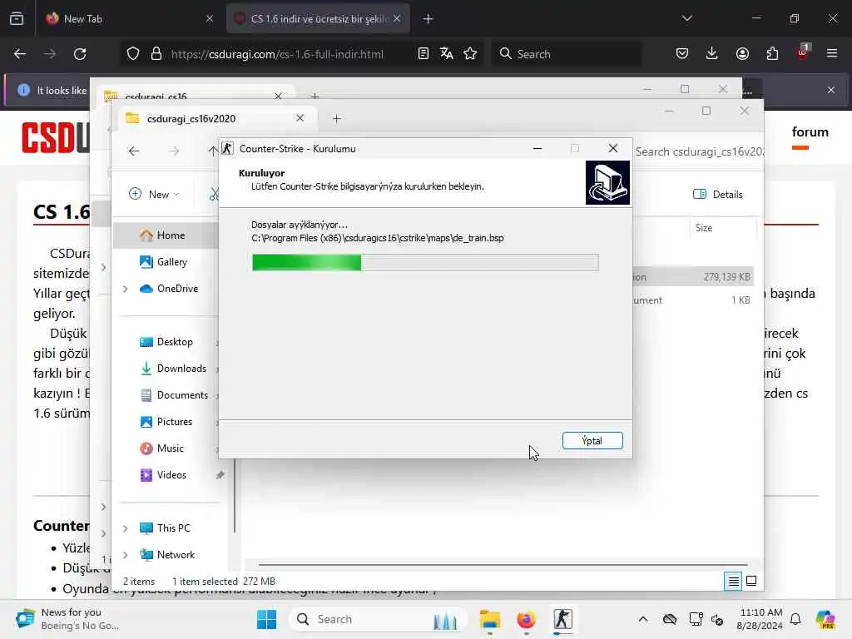Screen dimensions: 852x639
Task: Click the Search csduragi_cs16v2020 field
Action: click(x=699, y=151)
